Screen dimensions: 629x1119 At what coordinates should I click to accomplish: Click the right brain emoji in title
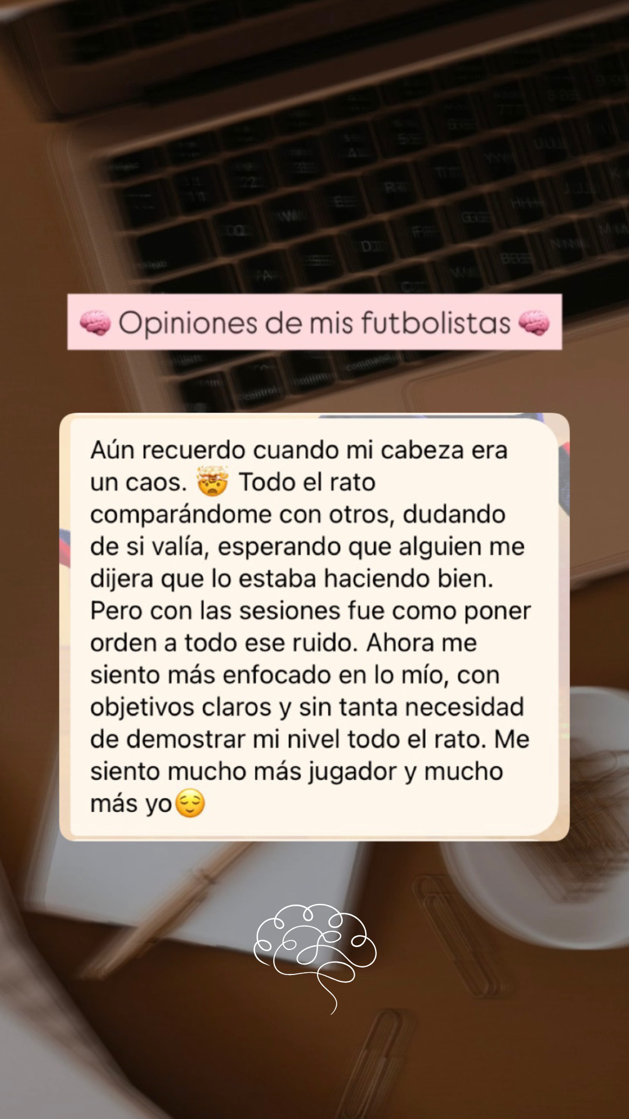coord(533,323)
